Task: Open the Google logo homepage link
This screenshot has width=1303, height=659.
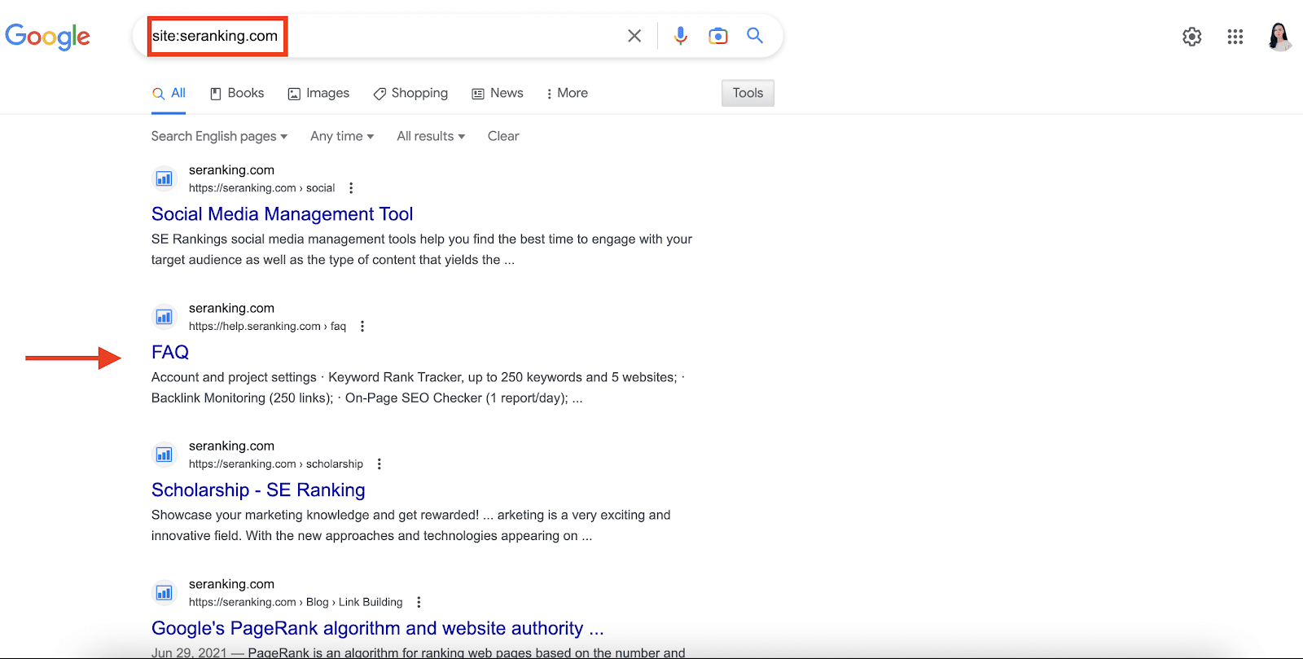Action: coord(47,37)
